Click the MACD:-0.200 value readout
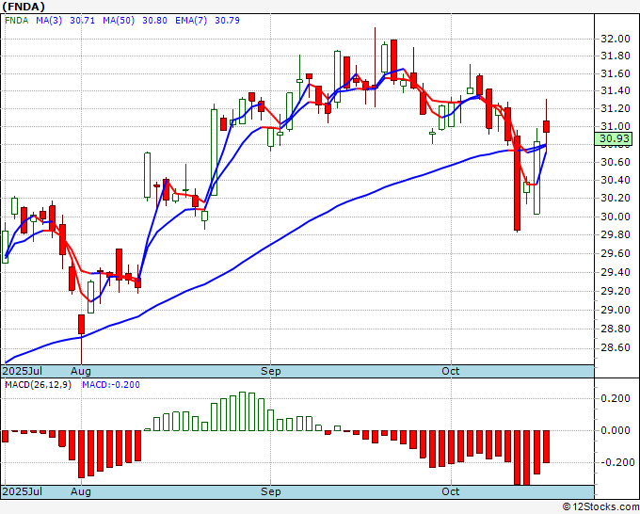 [x=111, y=385]
